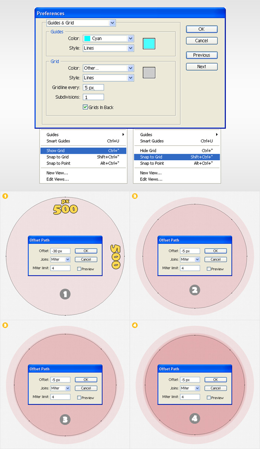Click the Offset field in step 2 dialog
This screenshot has height=449, width=260.
[190, 251]
